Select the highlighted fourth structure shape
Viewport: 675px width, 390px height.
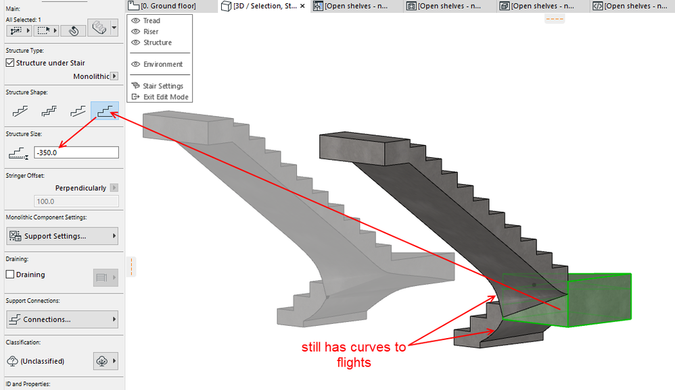point(105,111)
